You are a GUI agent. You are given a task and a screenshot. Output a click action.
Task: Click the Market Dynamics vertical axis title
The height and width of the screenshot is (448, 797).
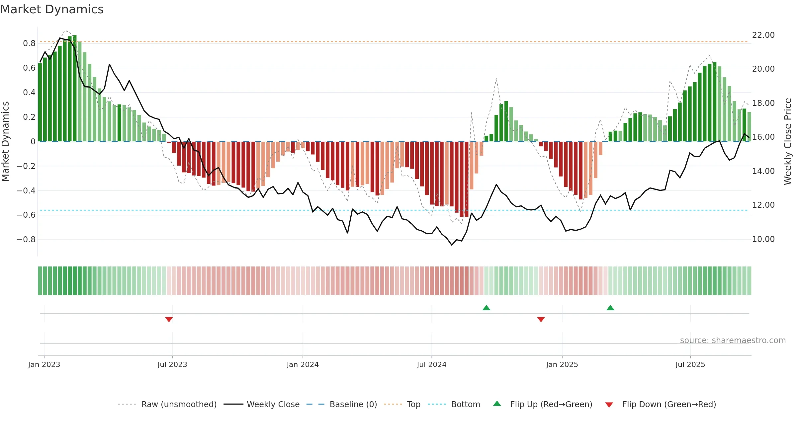pyautogui.click(x=5, y=141)
